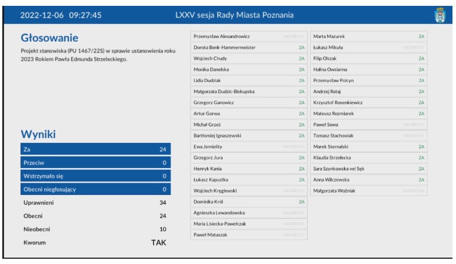Select the Uprawnieni count row

tap(95, 203)
